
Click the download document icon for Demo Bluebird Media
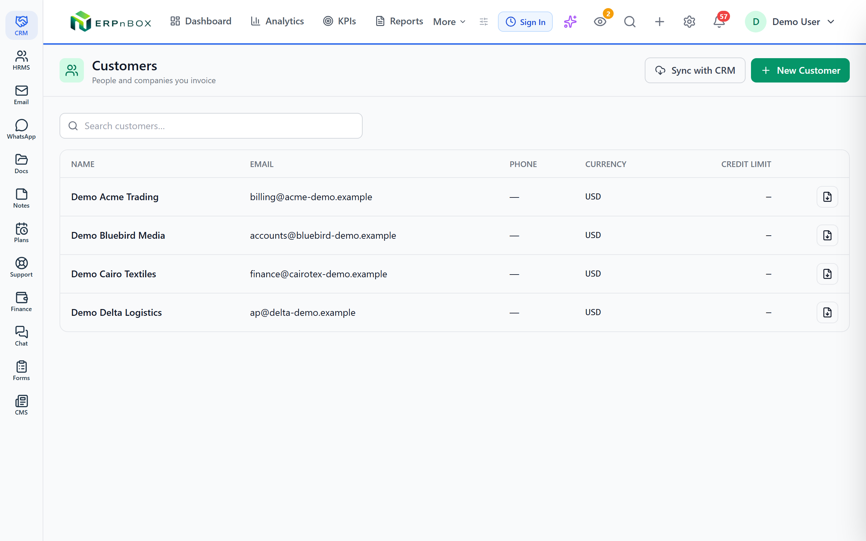click(827, 235)
